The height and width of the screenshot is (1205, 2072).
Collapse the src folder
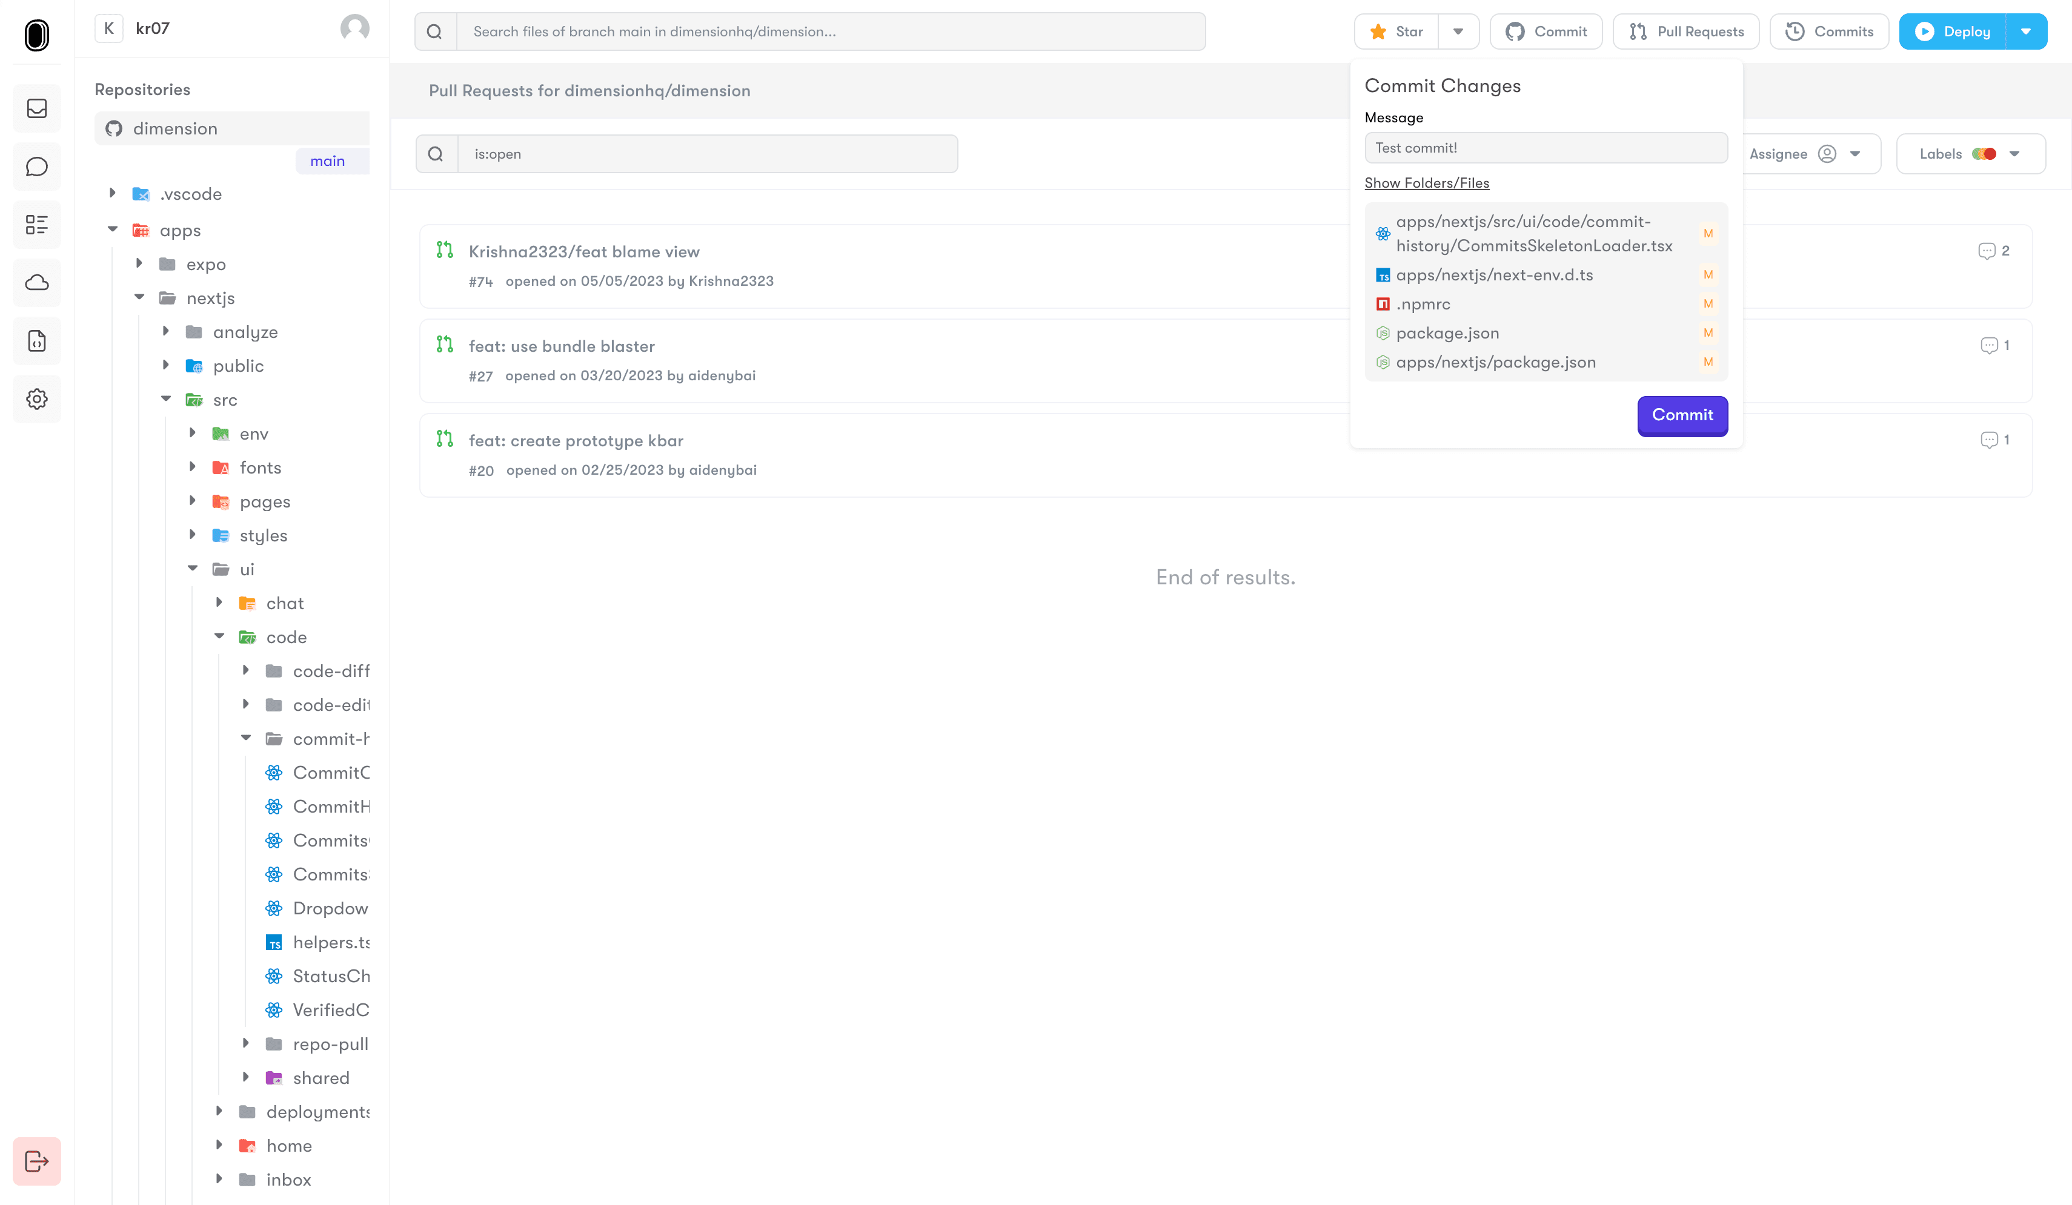166,400
